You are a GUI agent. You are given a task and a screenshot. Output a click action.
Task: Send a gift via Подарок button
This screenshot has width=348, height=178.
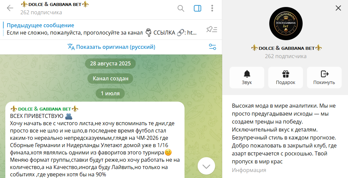click(x=285, y=77)
